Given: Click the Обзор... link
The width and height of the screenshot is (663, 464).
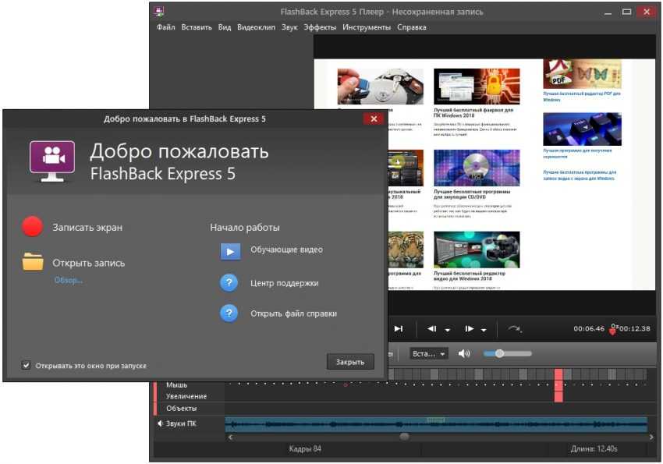Looking at the screenshot, I should [x=68, y=280].
